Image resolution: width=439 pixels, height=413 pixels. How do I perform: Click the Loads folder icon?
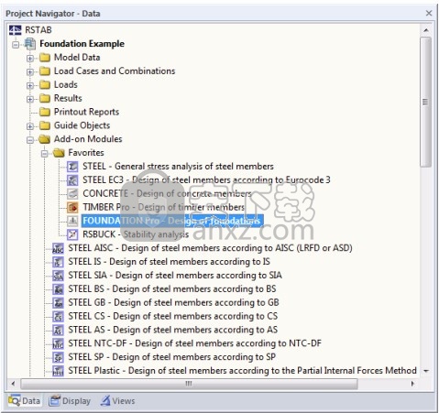click(45, 84)
